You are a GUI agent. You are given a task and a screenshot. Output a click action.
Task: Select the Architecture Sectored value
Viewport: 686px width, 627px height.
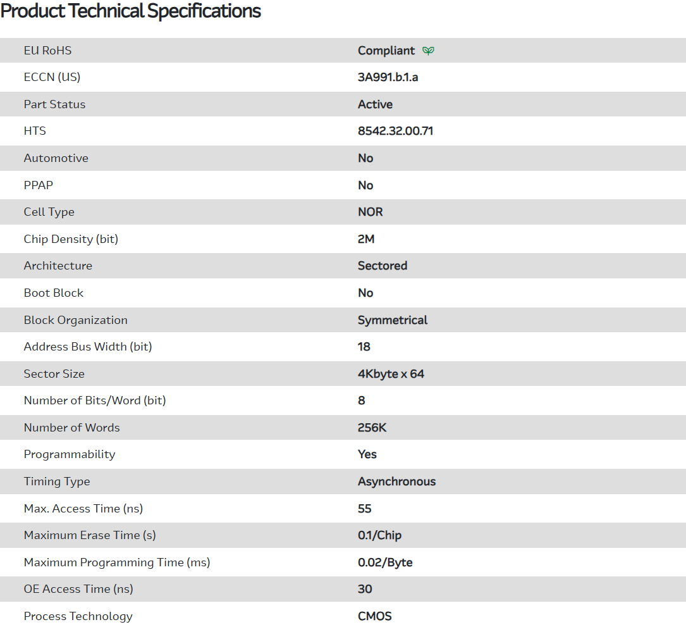[382, 266]
